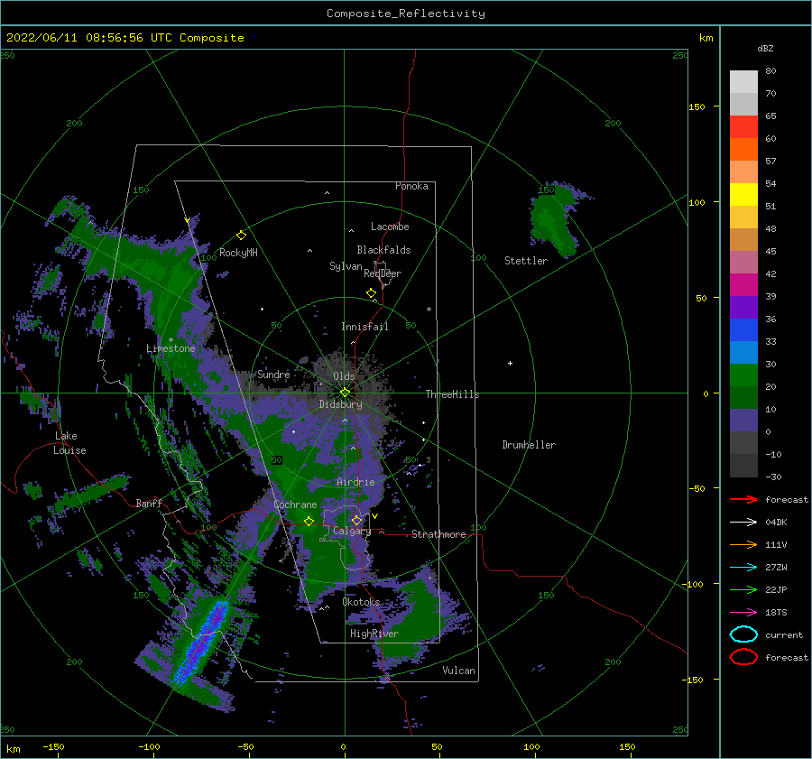The image size is (812, 759).
Task: Click the Drumheller label
Action: pyautogui.click(x=529, y=445)
